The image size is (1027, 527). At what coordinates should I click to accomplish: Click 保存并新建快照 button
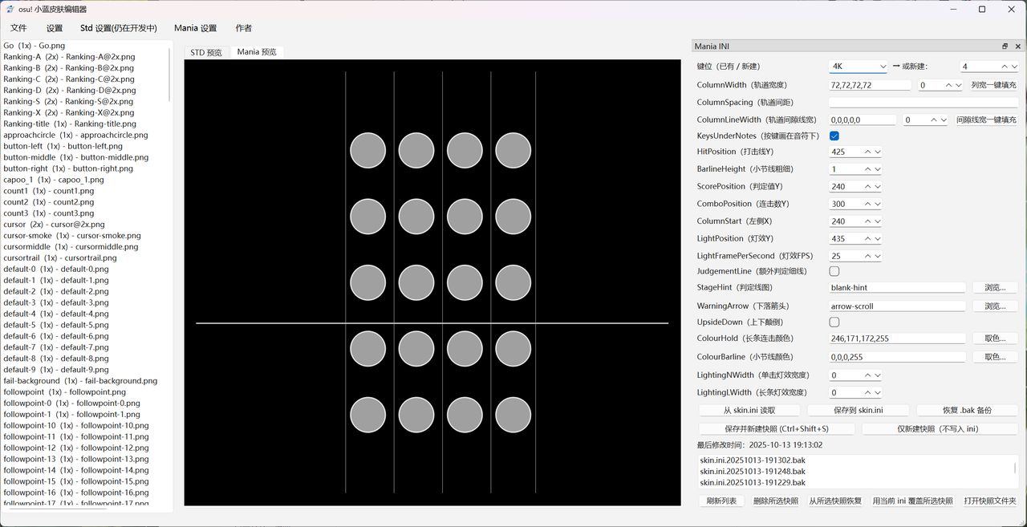click(x=777, y=428)
